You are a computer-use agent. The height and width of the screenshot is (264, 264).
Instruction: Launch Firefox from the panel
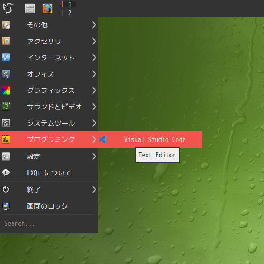coord(48,8)
